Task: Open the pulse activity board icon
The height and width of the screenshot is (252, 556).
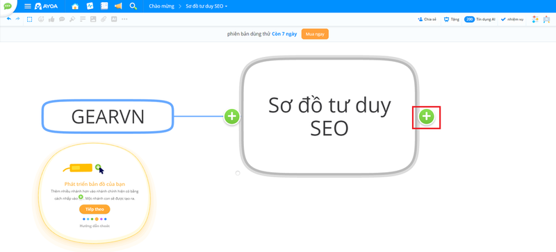Action: pyautogui.click(x=90, y=6)
